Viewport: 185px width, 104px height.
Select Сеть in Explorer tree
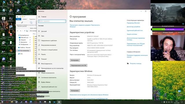tap(20, 54)
